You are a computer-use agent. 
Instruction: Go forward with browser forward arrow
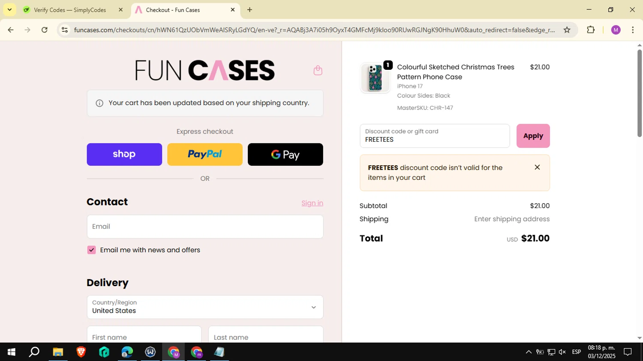point(27,30)
